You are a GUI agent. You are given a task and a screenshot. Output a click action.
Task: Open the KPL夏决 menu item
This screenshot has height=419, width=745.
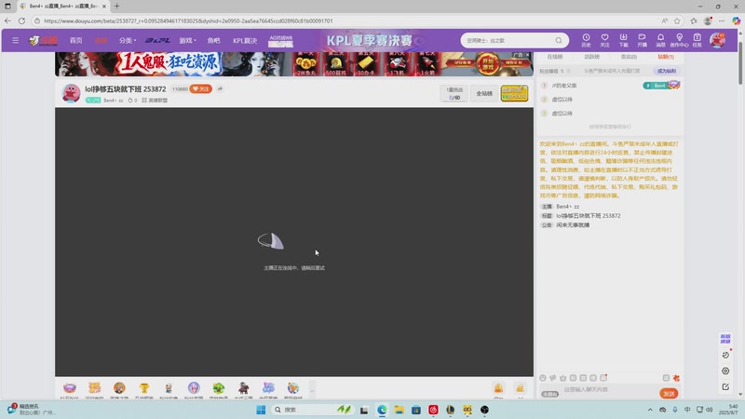tap(245, 40)
